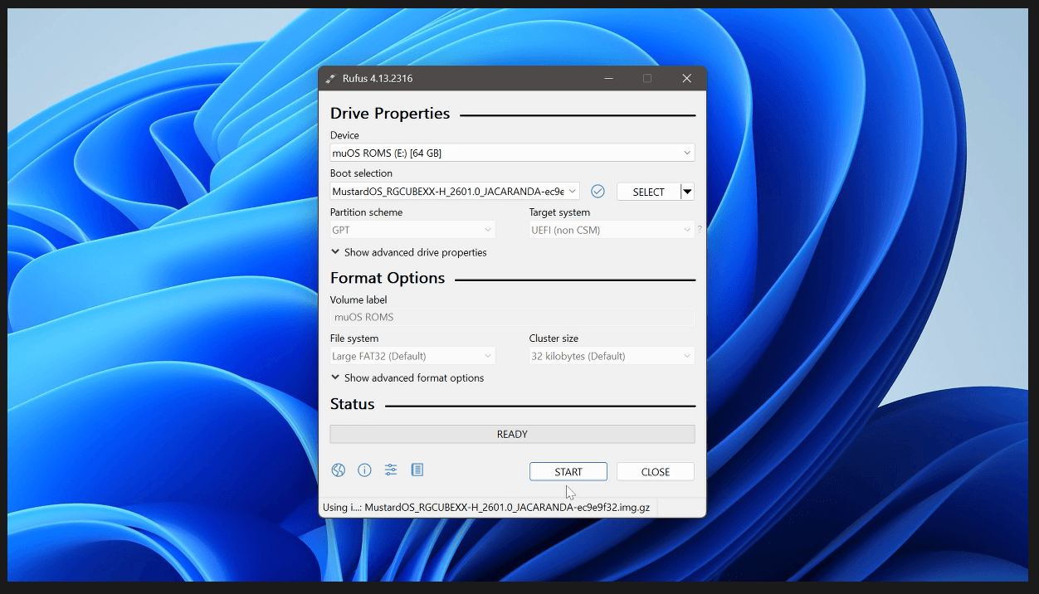Click the Format Options heading
Image resolution: width=1039 pixels, height=594 pixels.
(x=388, y=278)
